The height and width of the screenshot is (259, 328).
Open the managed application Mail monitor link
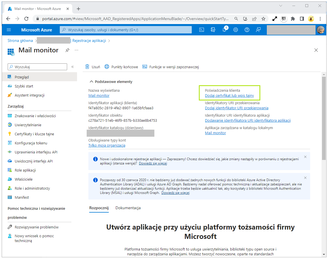(216, 133)
